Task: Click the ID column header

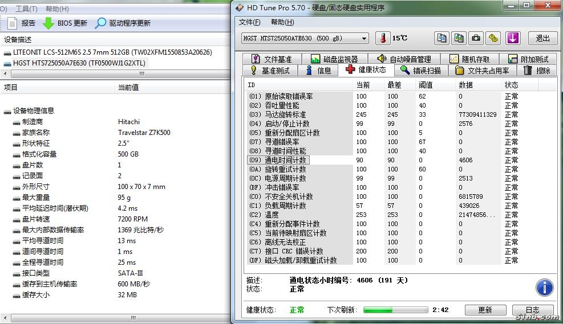Action: [299, 85]
